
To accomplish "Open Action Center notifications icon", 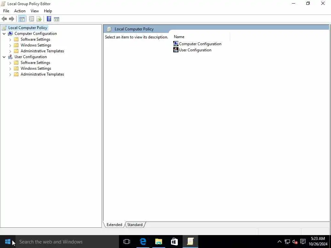I will click(x=303, y=242).
